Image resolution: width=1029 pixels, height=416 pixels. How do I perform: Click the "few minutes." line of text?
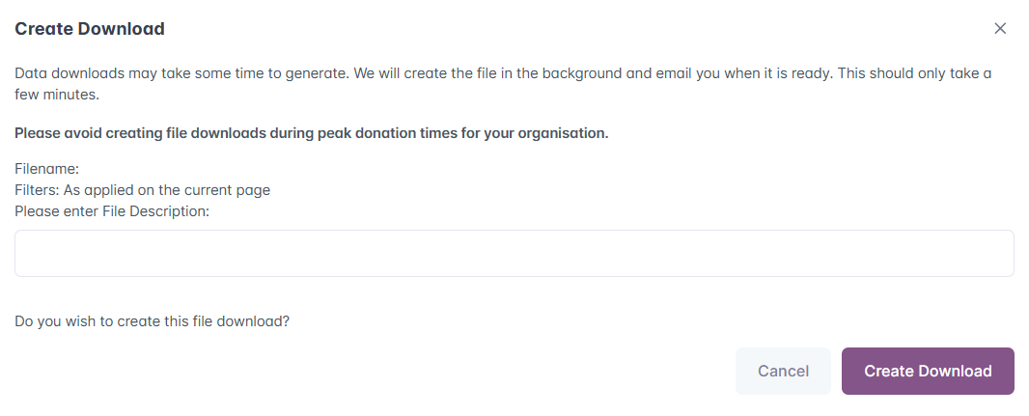[58, 95]
